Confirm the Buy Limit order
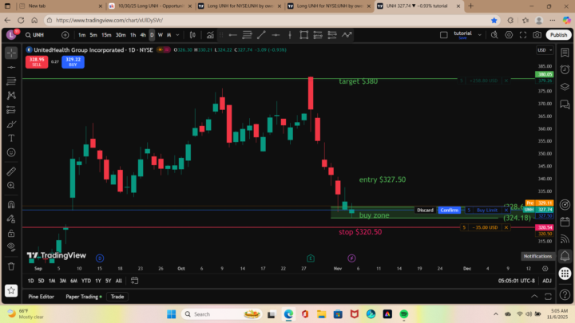Image resolution: width=575 pixels, height=323 pixels. [x=449, y=210]
